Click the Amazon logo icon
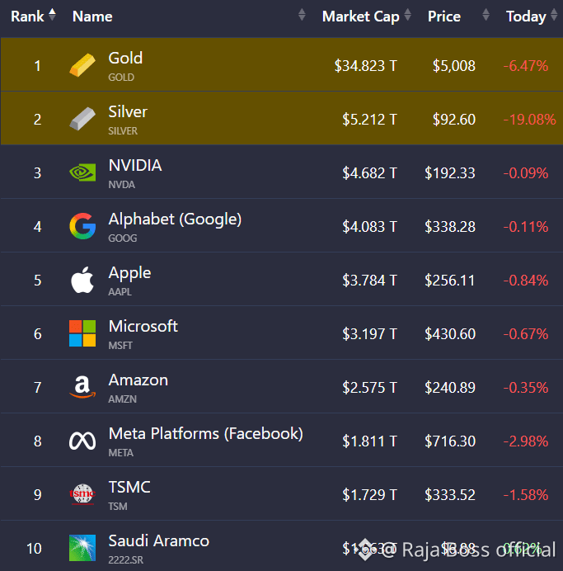The image size is (563, 571). coord(82,387)
